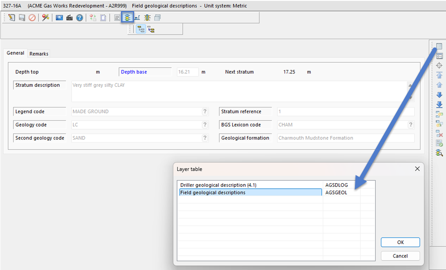The height and width of the screenshot is (270, 446).
Task: Click the save floppy disk icon
Action: click(22, 18)
